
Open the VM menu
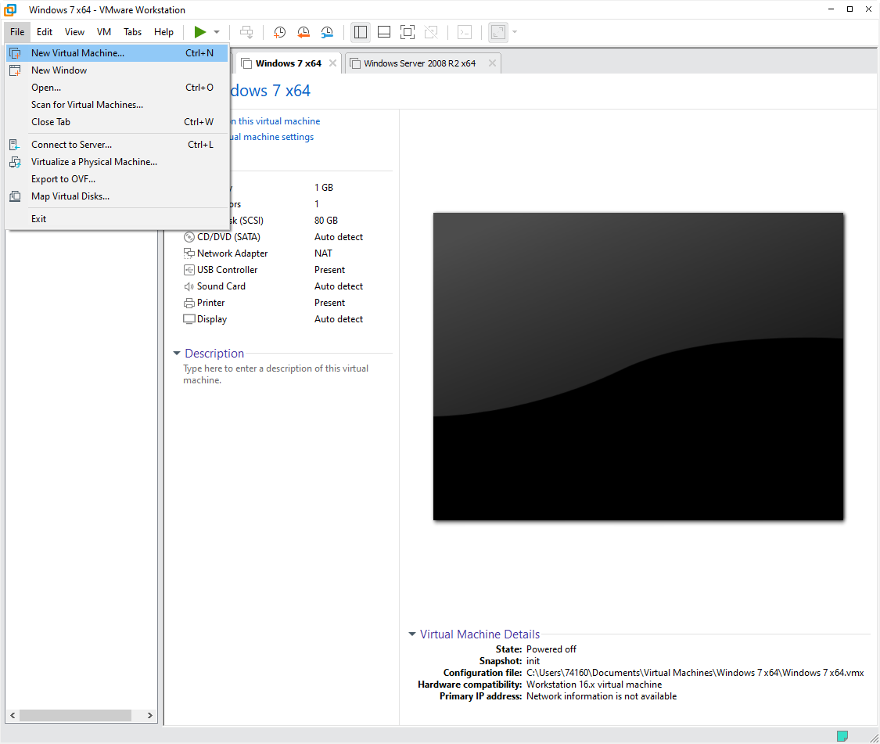coord(104,32)
